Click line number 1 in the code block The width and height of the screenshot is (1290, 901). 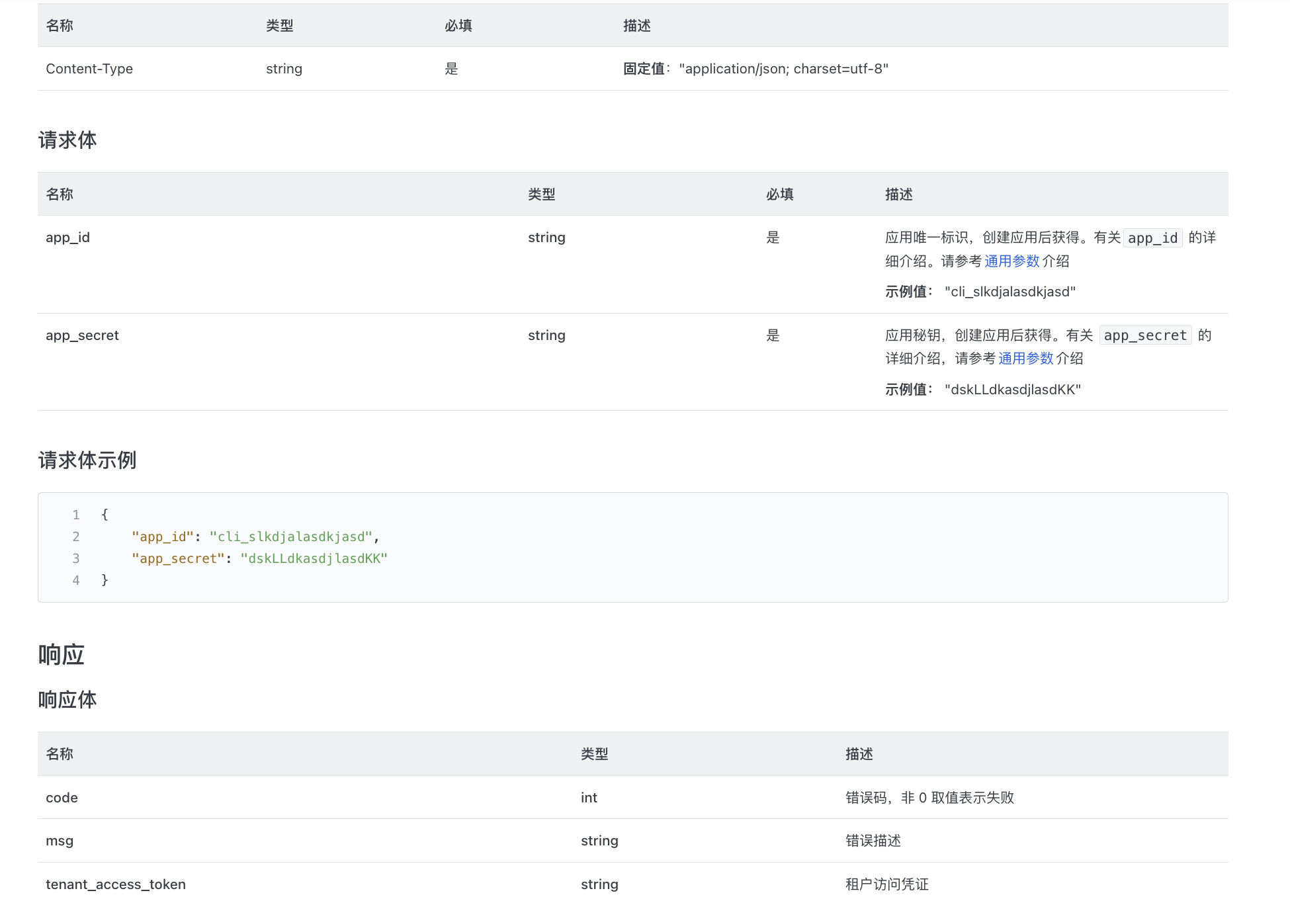pyautogui.click(x=76, y=515)
